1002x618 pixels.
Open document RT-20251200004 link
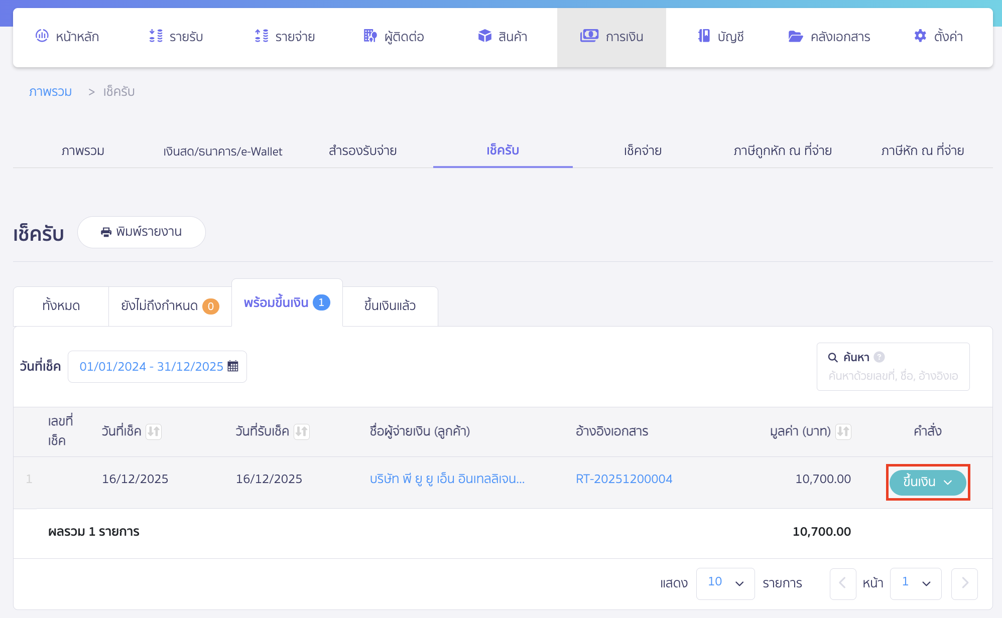(624, 479)
